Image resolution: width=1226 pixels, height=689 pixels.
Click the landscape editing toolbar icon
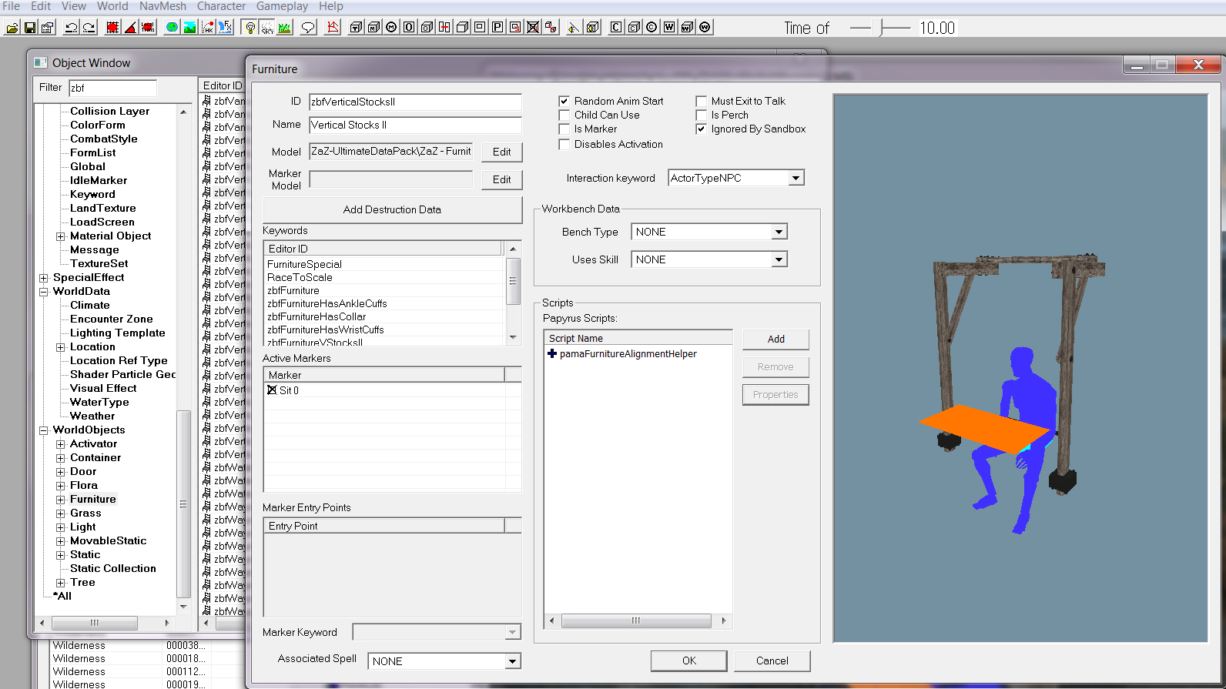[x=189, y=28]
